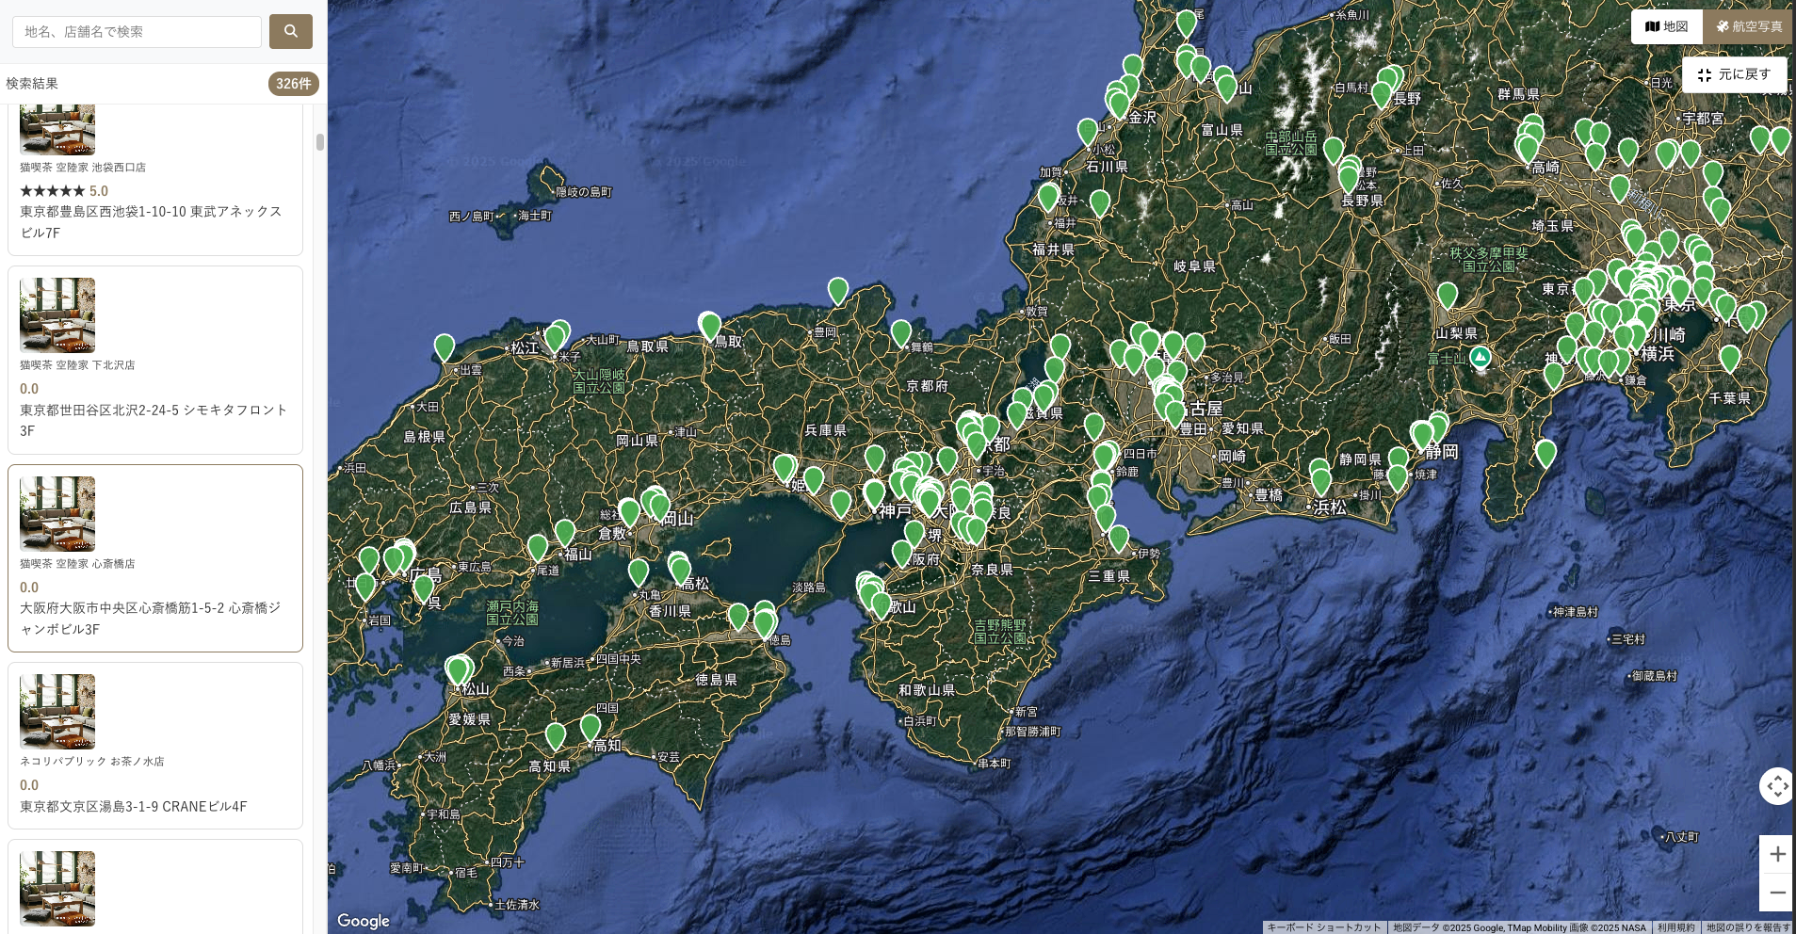Zoom out on the map
This screenshot has height=934, width=1796.
[x=1776, y=893]
